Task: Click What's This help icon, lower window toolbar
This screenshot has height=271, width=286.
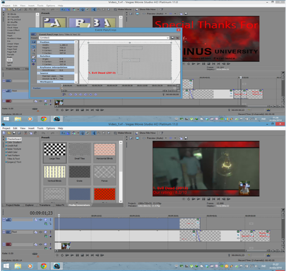Action: (161, 133)
